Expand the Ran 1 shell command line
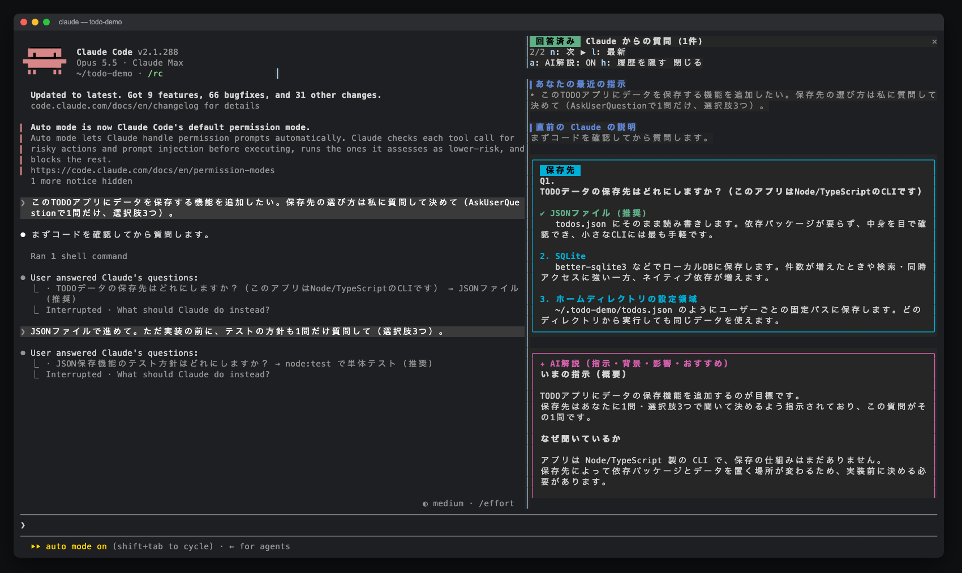 click(79, 256)
